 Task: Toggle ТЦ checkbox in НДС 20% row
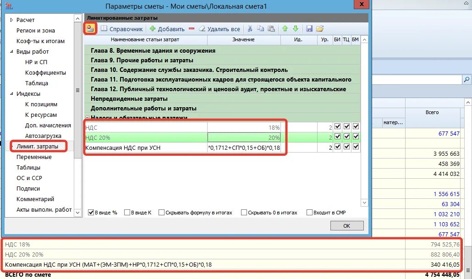pos(346,137)
